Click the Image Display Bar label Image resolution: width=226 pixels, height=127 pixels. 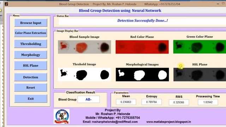67,31
